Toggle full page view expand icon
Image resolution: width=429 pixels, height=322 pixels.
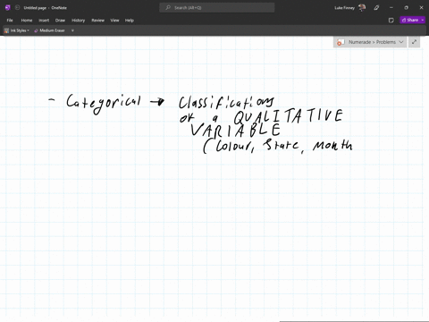(414, 42)
